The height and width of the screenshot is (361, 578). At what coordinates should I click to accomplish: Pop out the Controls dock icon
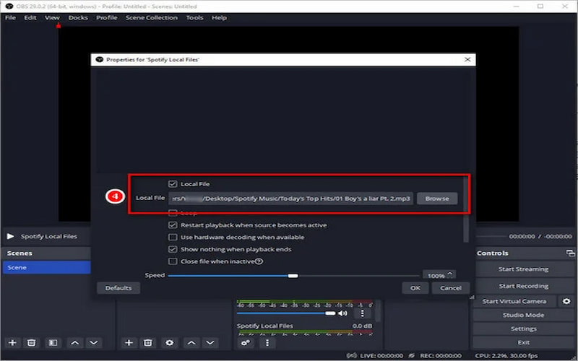tap(570, 253)
